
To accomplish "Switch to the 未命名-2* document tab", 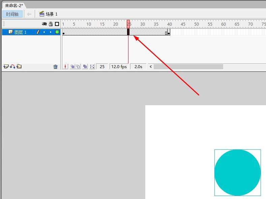I will tap(14, 5).
